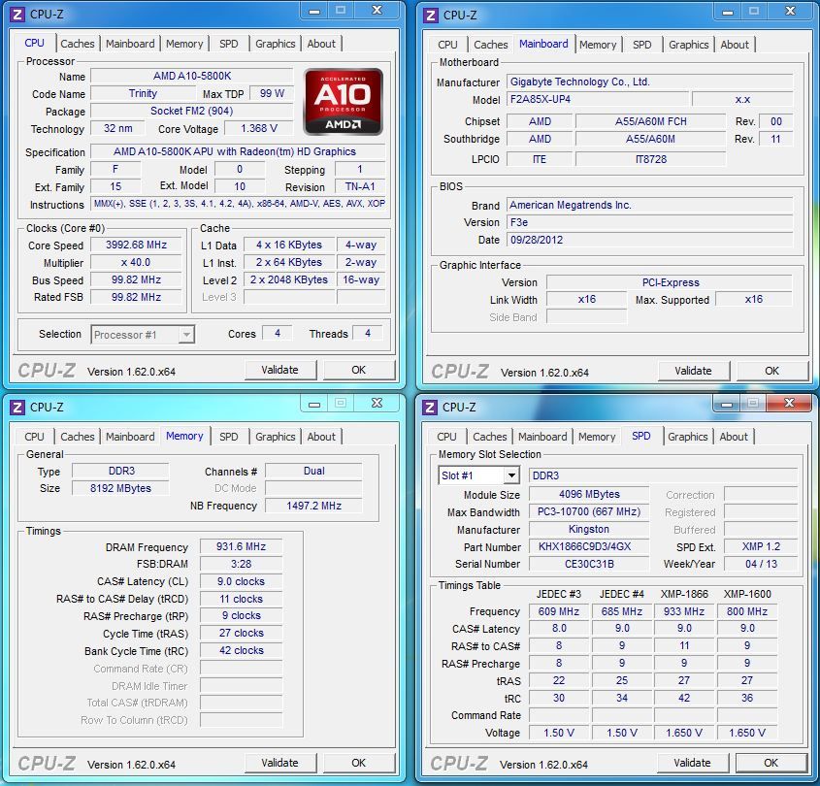The height and width of the screenshot is (786, 820).
Task: Click the motherboard Model field 'F2A85X-UP4'
Action: point(598,99)
